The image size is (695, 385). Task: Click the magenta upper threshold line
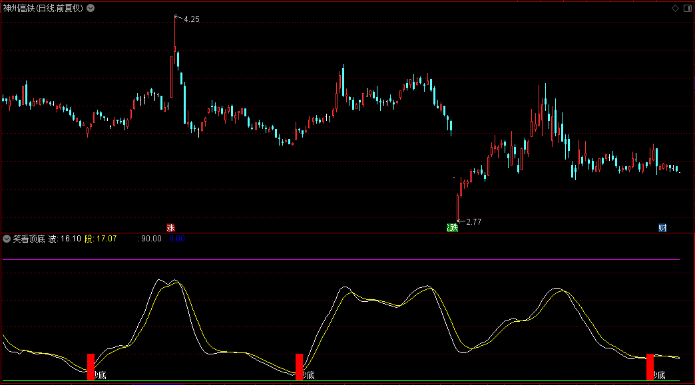[x=341, y=260]
